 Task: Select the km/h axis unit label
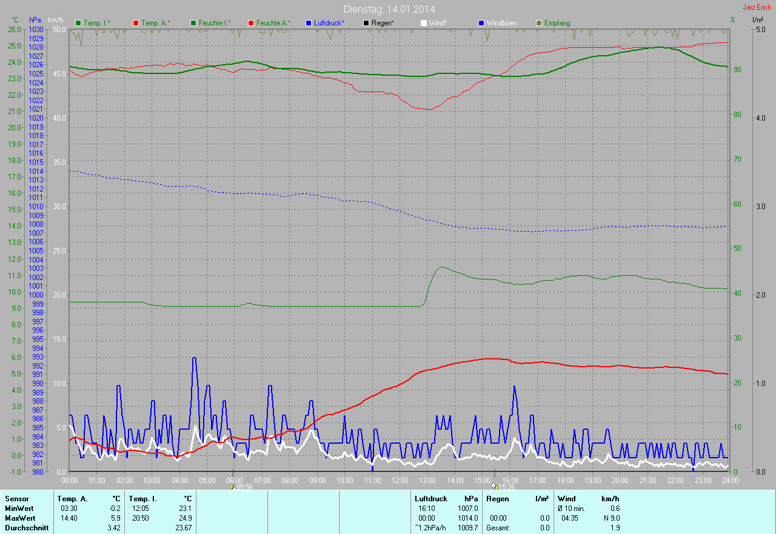[x=56, y=20]
